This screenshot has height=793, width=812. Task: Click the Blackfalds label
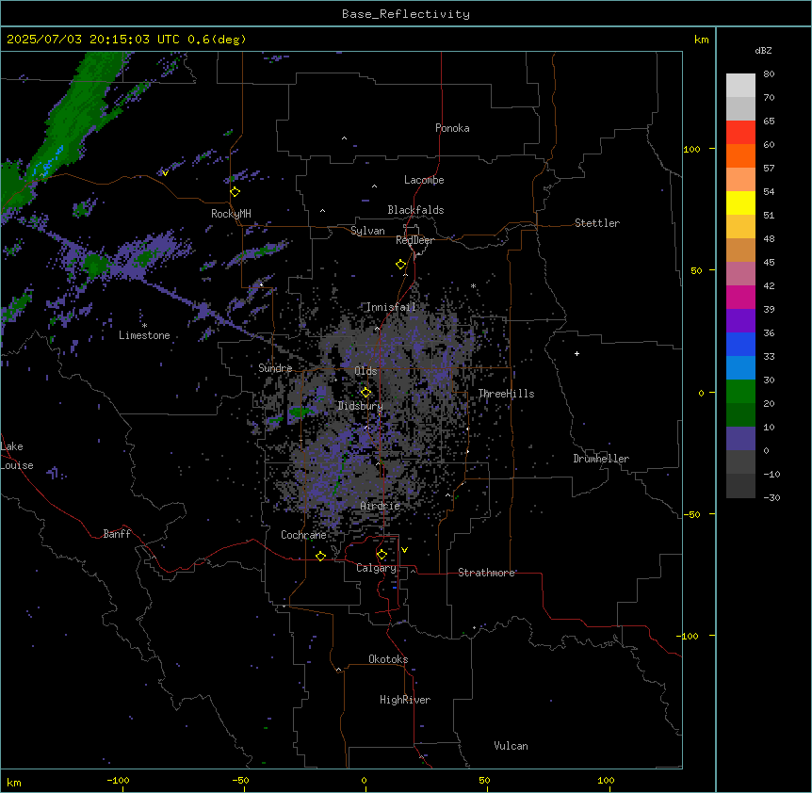(415, 210)
